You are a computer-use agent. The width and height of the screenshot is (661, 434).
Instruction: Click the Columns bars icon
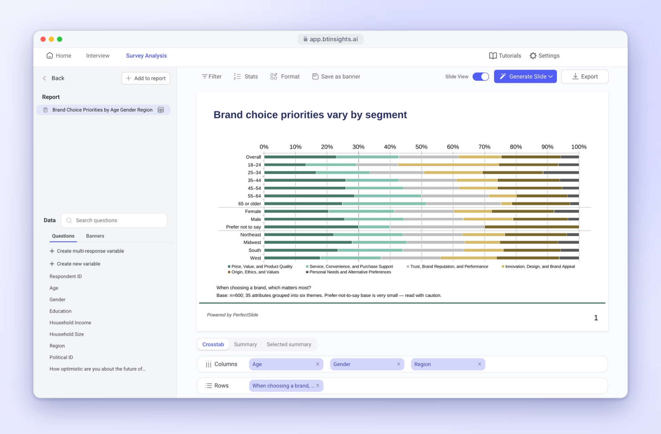(209, 364)
